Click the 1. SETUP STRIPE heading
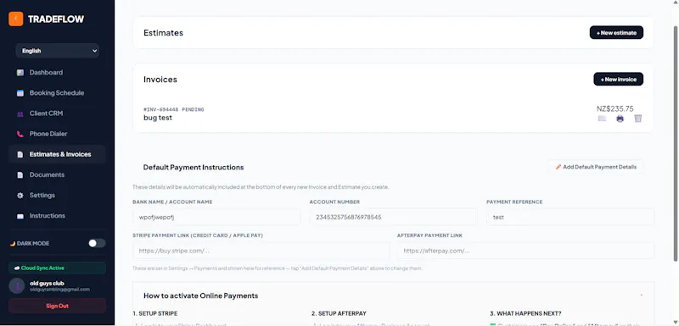This screenshot has width=679, height=326. [x=155, y=313]
